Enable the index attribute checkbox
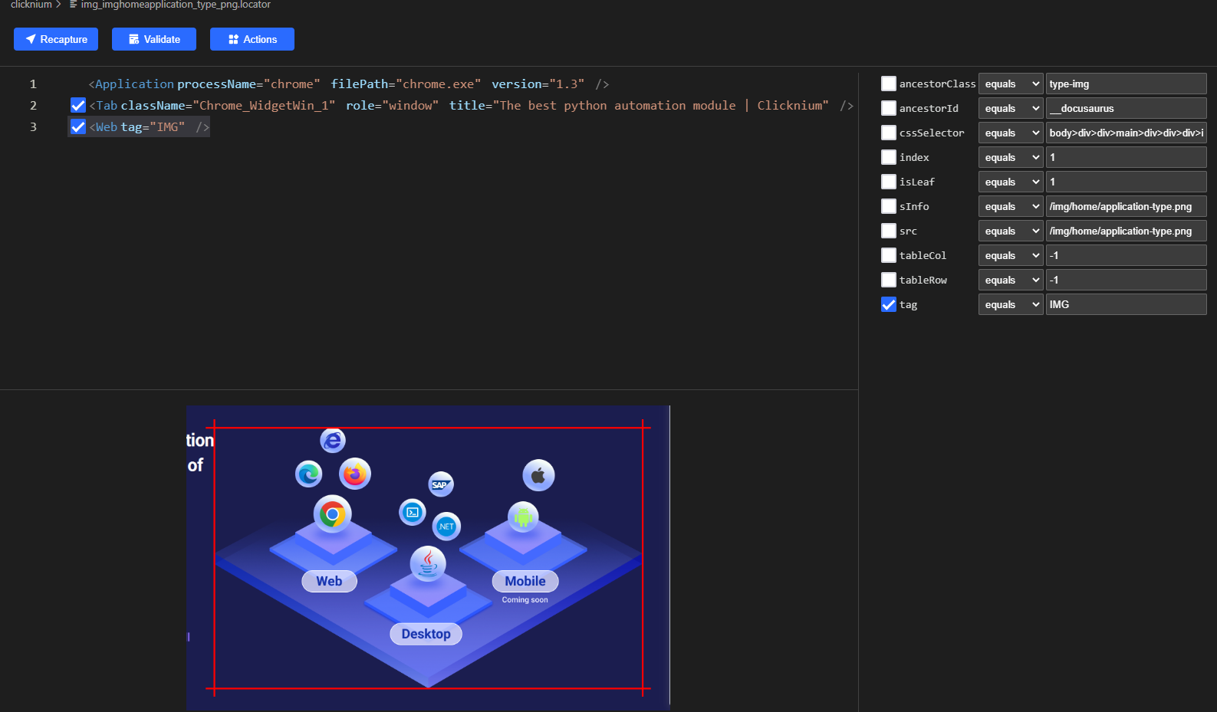Image resolution: width=1217 pixels, height=712 pixels. pyautogui.click(x=889, y=157)
